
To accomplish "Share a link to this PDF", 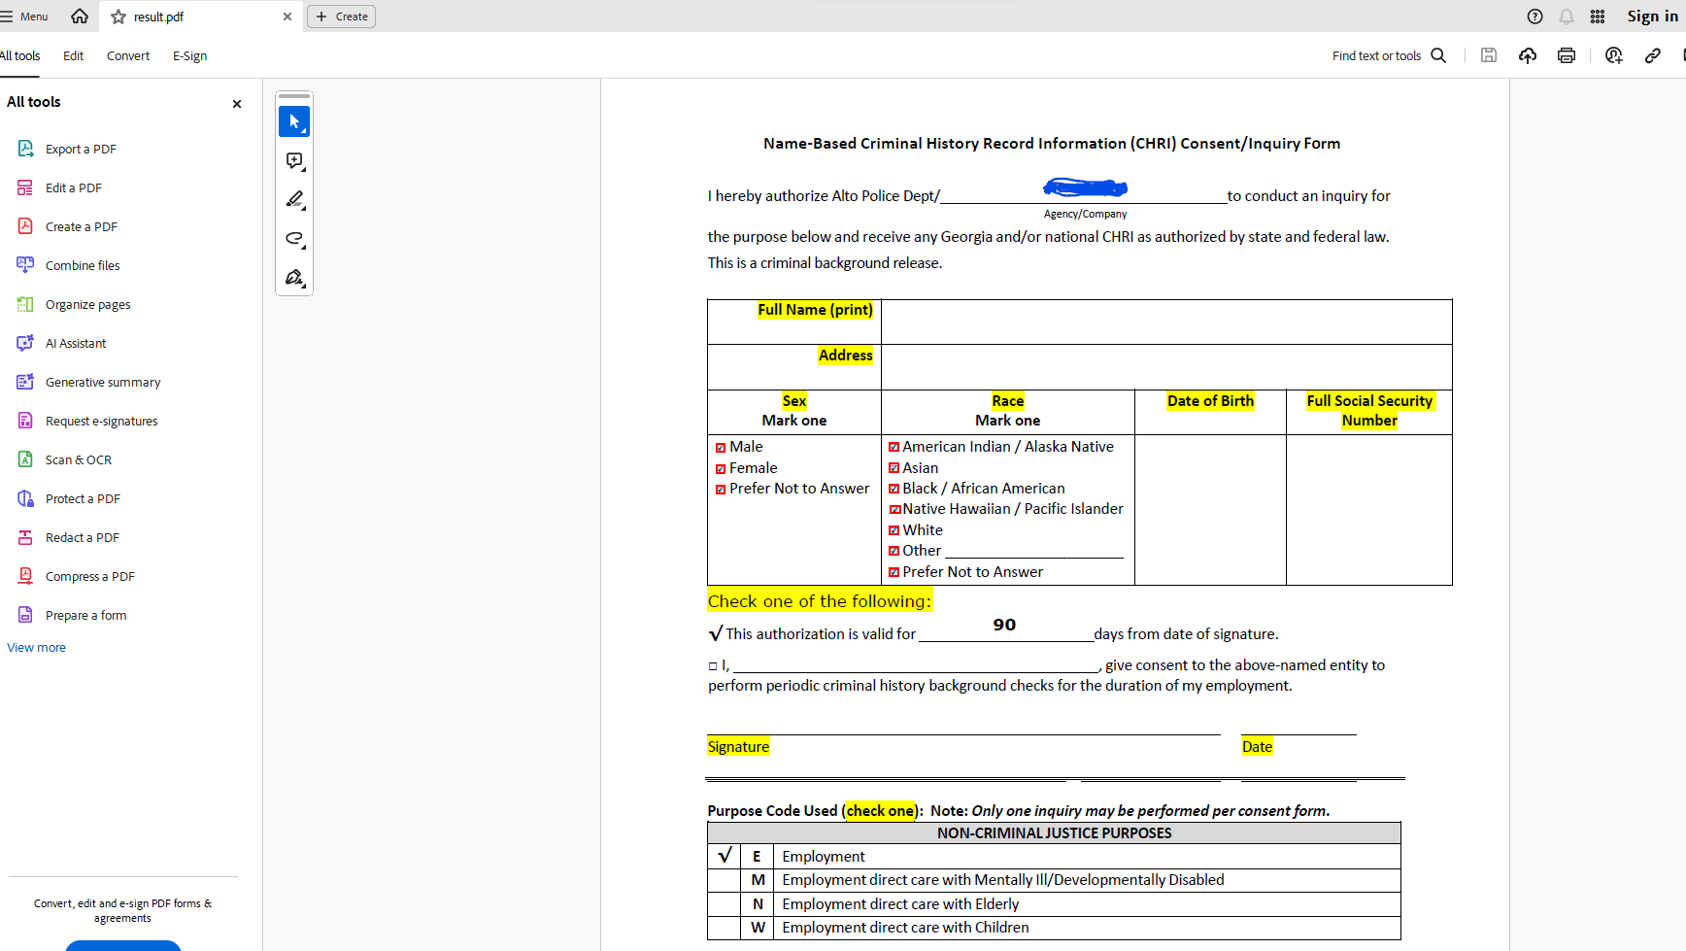I will (1652, 55).
